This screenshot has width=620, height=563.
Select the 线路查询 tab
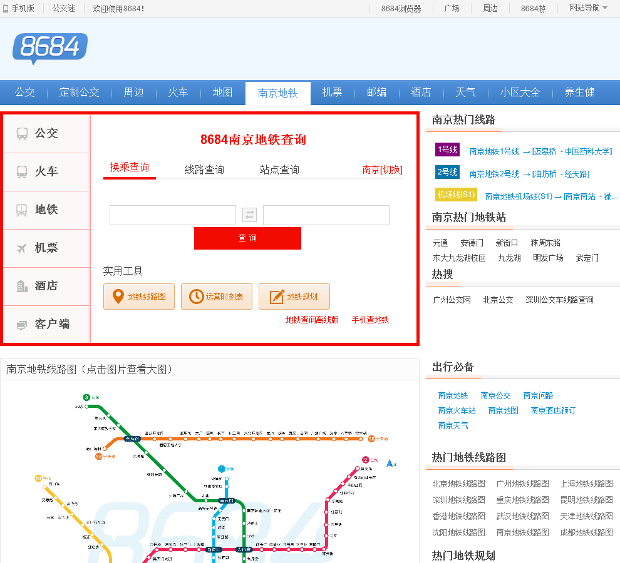(204, 170)
